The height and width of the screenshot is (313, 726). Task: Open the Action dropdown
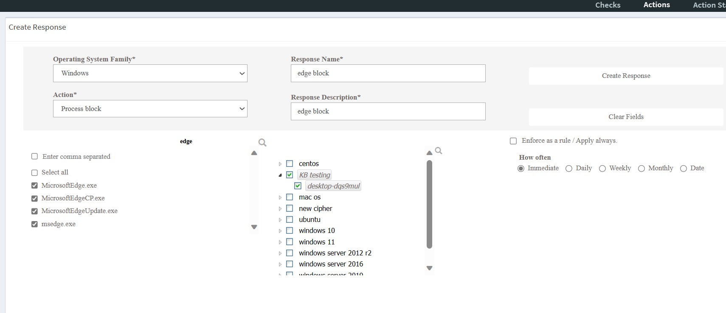(x=150, y=109)
